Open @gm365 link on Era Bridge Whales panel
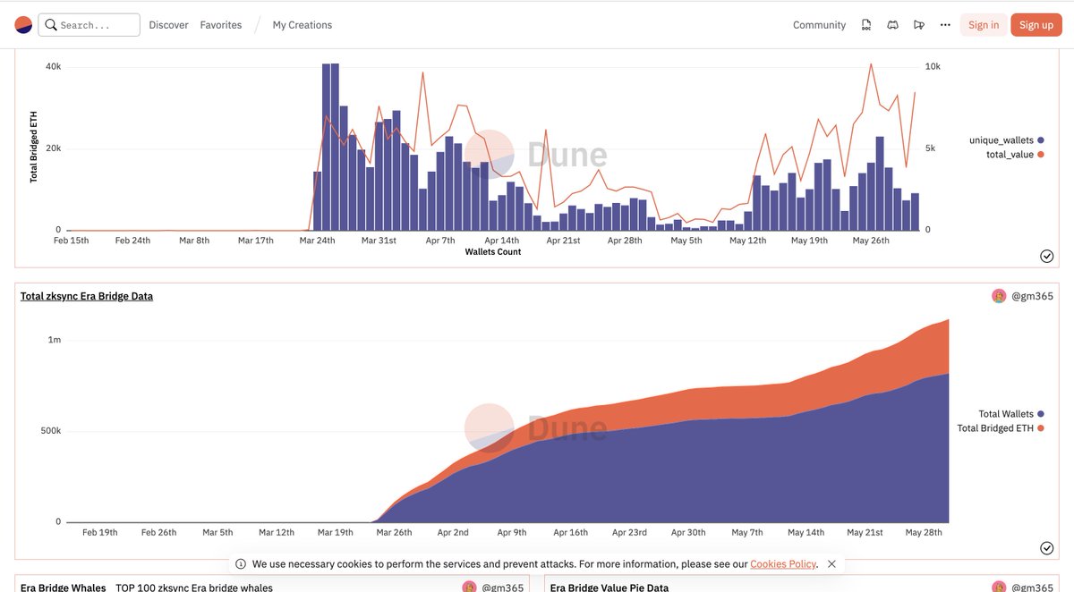This screenshot has width=1074, height=592. tap(502, 588)
